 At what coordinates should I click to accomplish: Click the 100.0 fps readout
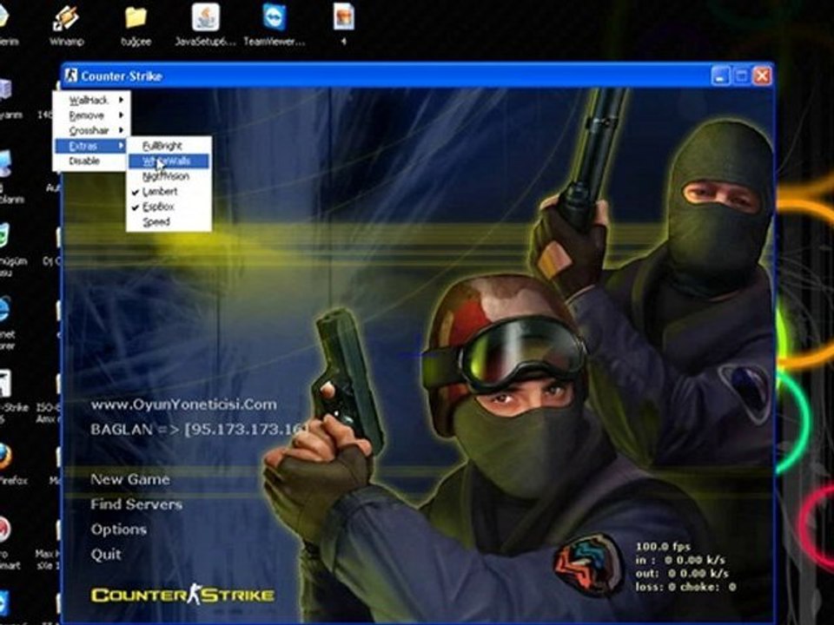coord(663,546)
